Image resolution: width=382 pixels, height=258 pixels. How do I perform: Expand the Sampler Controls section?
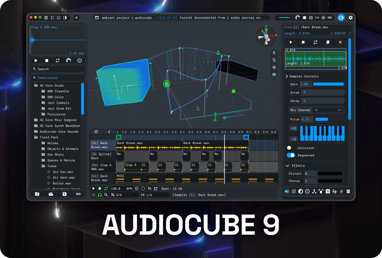click(x=302, y=76)
